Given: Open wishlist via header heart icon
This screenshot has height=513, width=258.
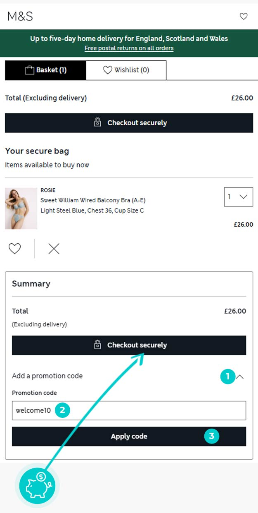Looking at the screenshot, I should (x=244, y=17).
